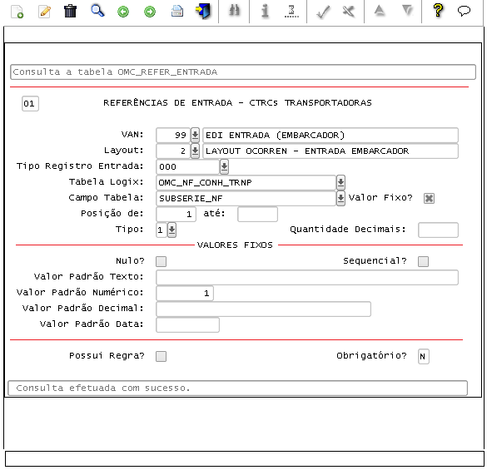Click the printer list icon
487x470 pixels.
coord(177,11)
